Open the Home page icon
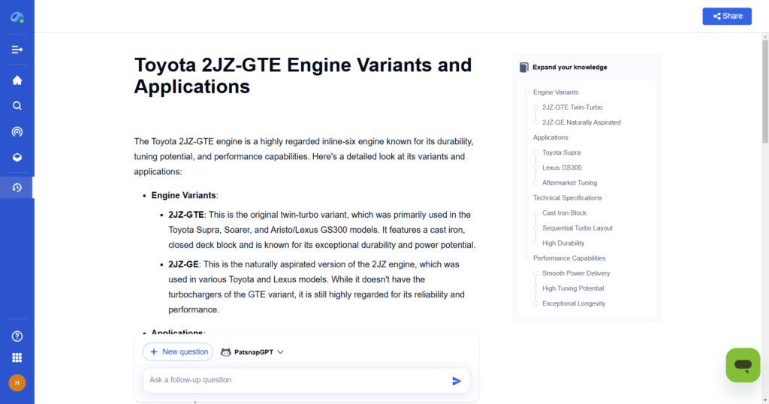769x404 pixels. click(17, 80)
